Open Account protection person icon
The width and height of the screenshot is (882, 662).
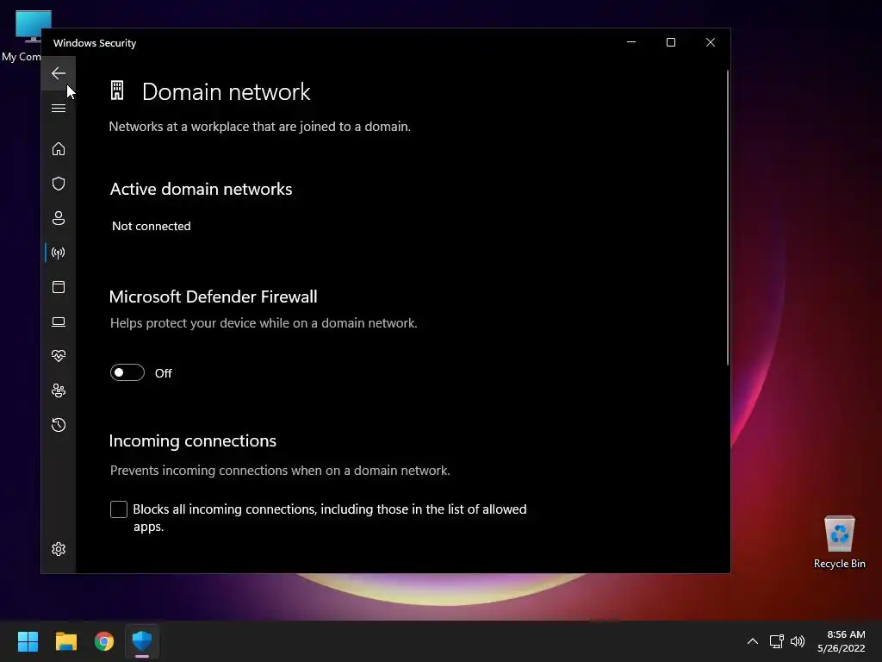tap(59, 218)
